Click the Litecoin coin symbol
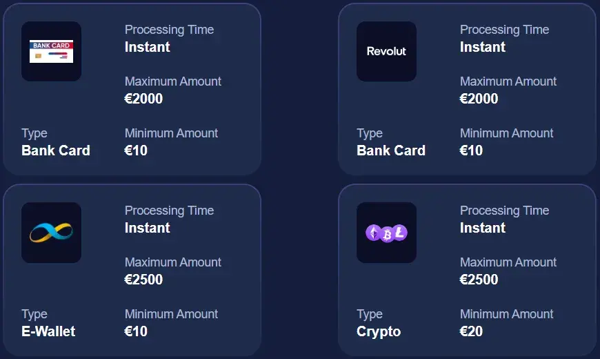The height and width of the screenshot is (359, 600). pos(400,233)
